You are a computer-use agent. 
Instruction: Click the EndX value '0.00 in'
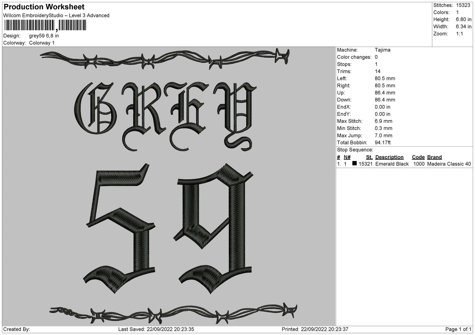tap(383, 107)
